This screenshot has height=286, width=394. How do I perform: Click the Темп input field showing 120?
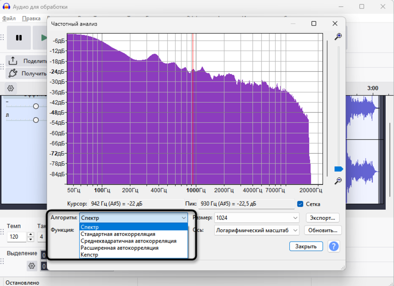click(16, 237)
